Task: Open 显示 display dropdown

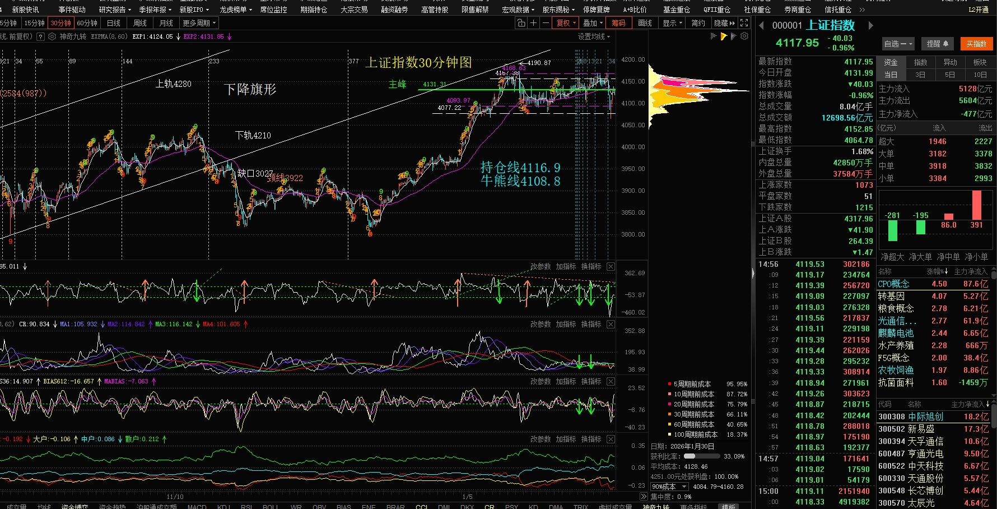Action: point(672,23)
